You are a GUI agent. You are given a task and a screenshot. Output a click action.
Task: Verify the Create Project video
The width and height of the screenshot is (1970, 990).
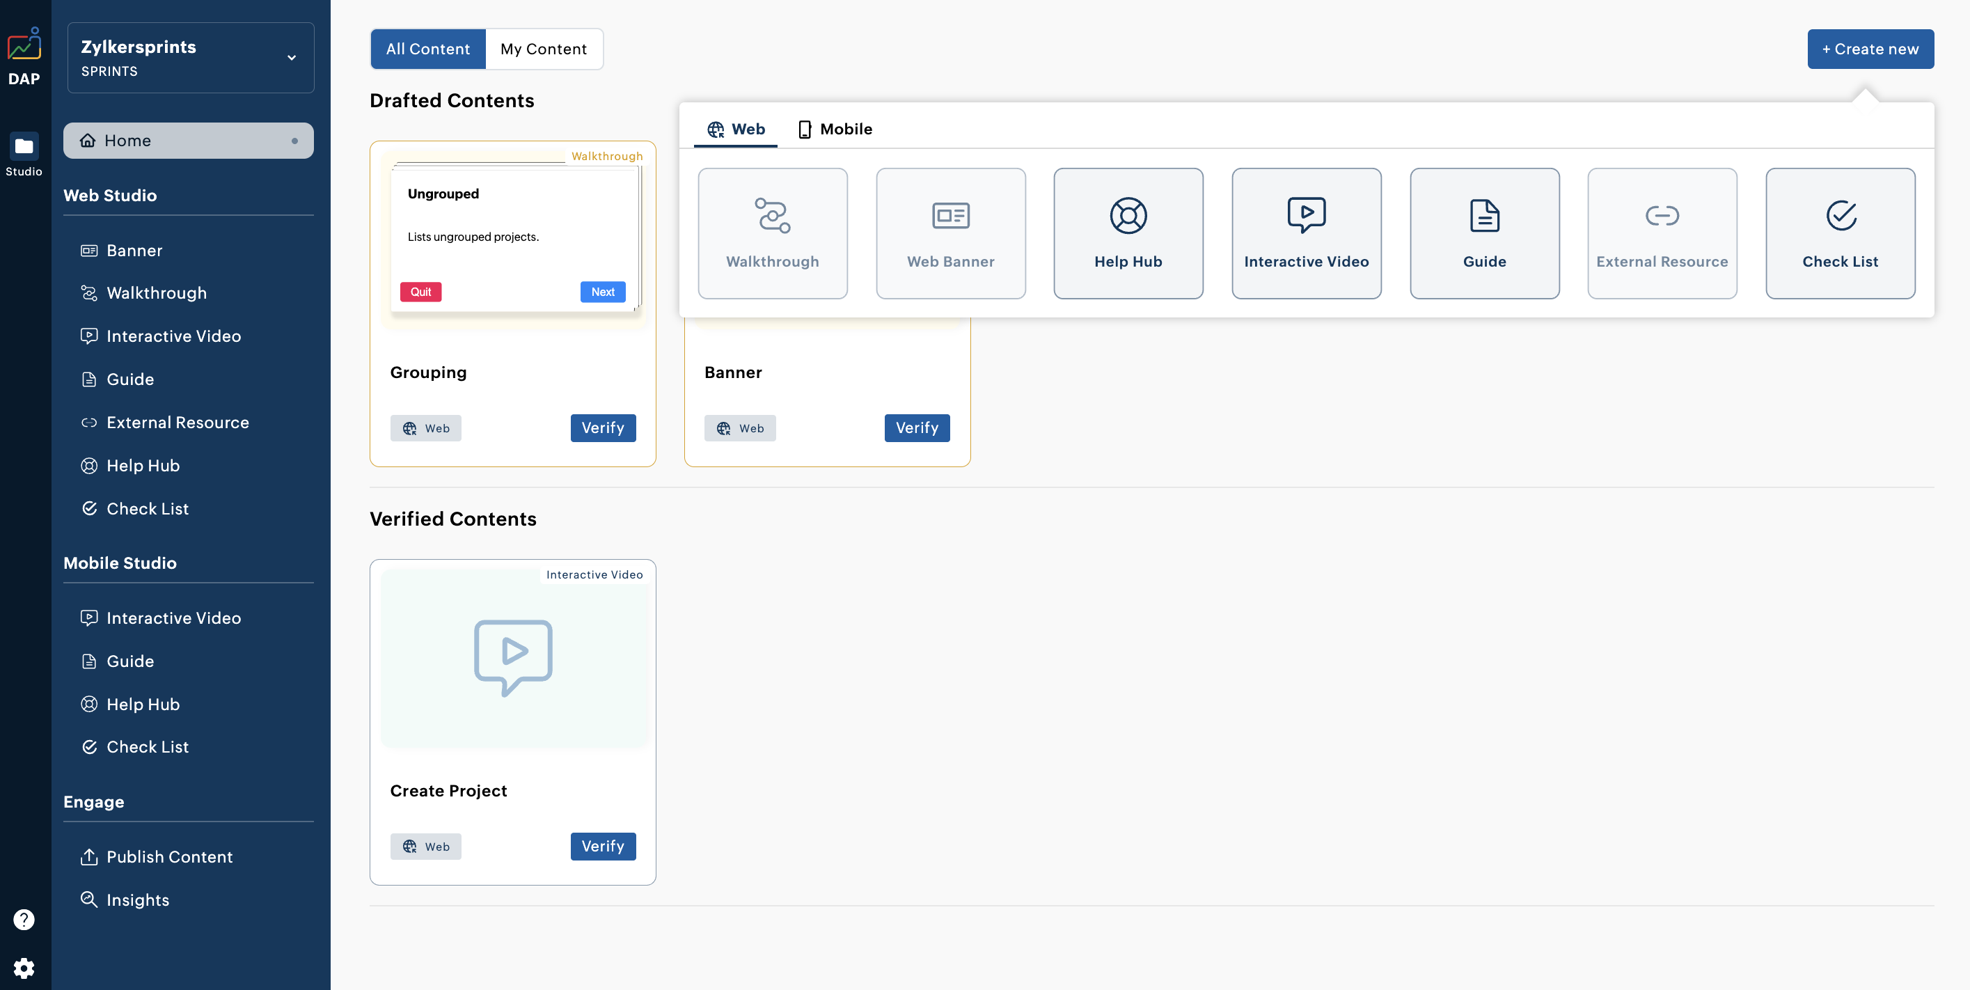coord(603,846)
